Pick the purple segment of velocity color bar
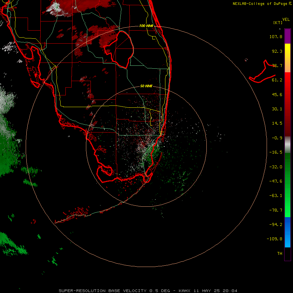This screenshot has width=293, height=293. pyautogui.click(x=287, y=36)
